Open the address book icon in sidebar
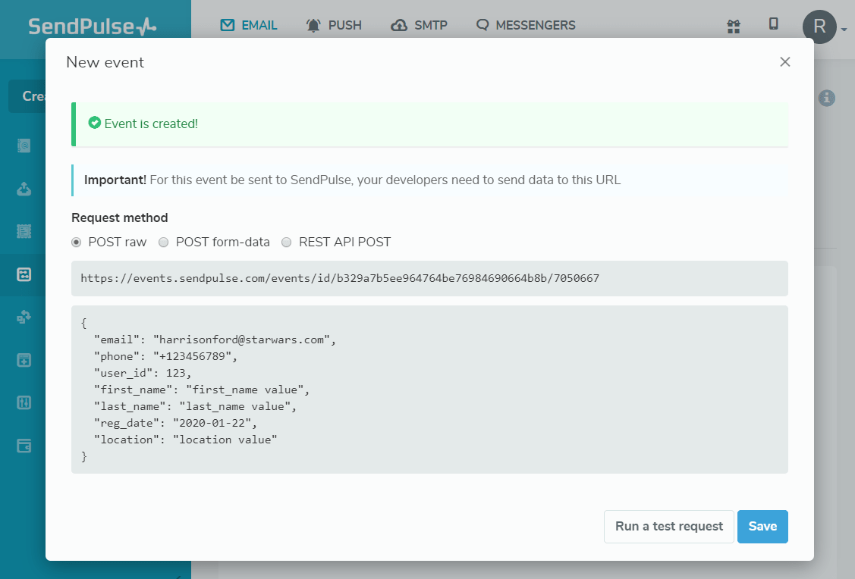 24,146
